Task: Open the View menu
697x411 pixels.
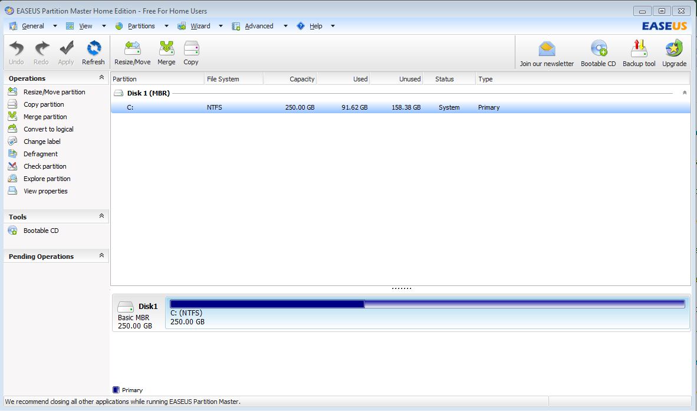Action: [86, 26]
